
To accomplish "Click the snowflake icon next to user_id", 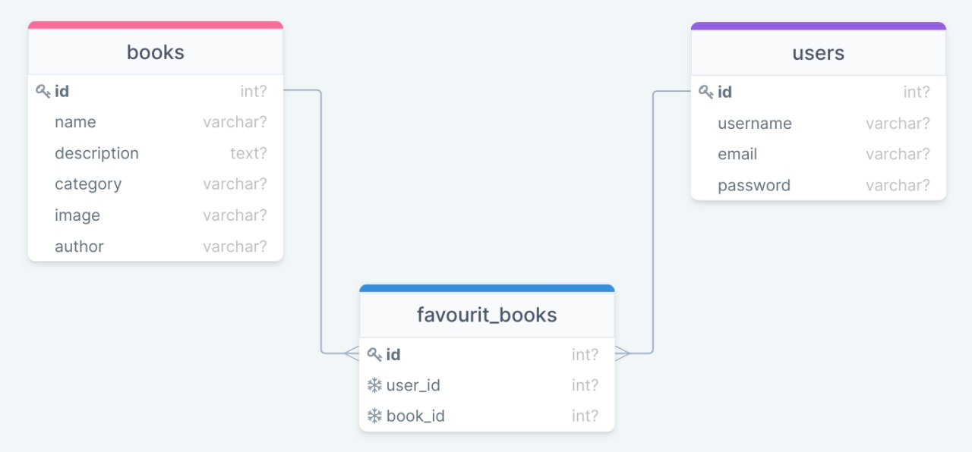I will point(374,385).
